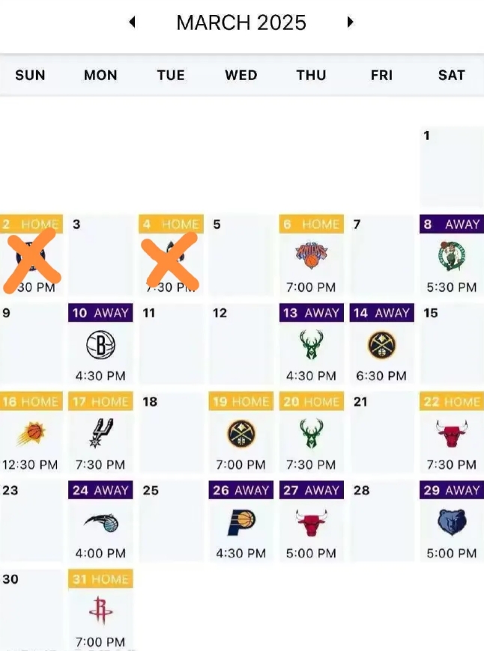Open Knicks game on March 6
Screen dimensions: 484x651
tap(312, 255)
